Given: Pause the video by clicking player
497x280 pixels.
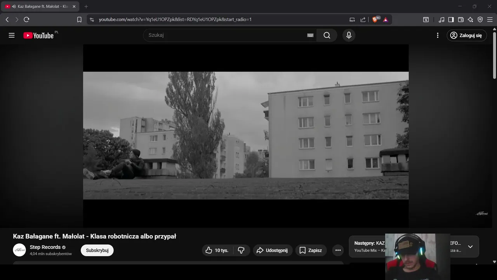Looking at the screenshot, I should 246,136.
